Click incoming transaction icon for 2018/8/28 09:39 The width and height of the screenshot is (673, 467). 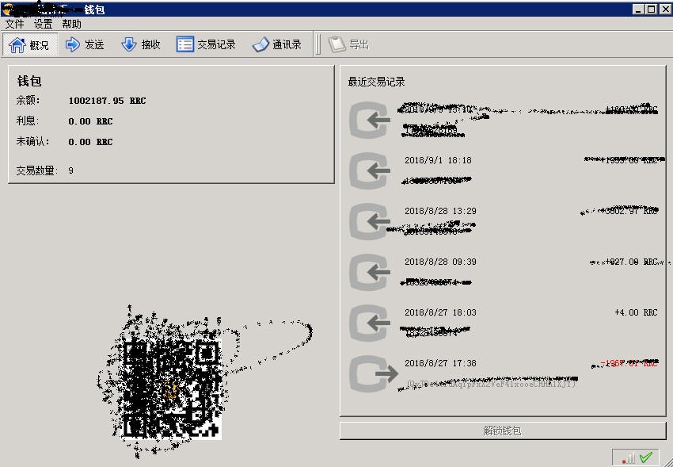point(370,272)
